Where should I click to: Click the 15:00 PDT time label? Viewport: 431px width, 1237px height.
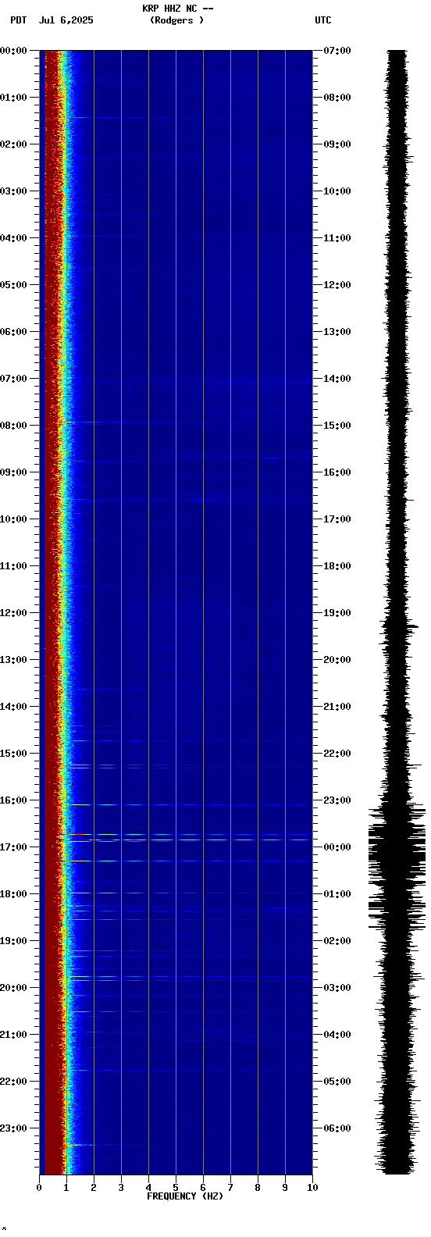point(13,754)
